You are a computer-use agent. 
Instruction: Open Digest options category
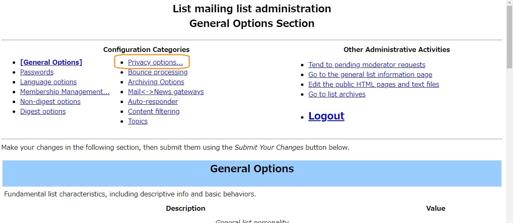pos(43,111)
